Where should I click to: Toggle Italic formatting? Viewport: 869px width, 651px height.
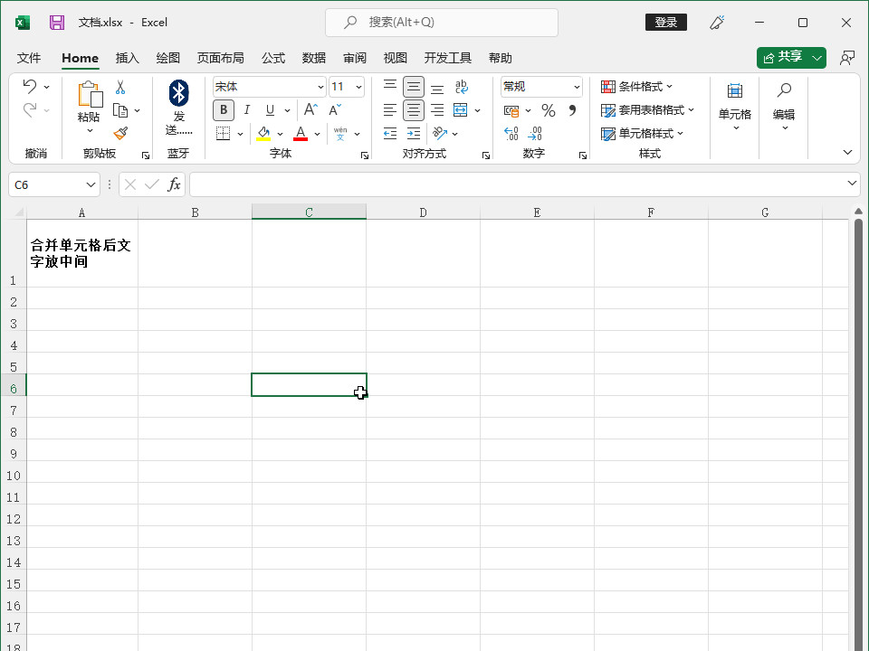246,110
